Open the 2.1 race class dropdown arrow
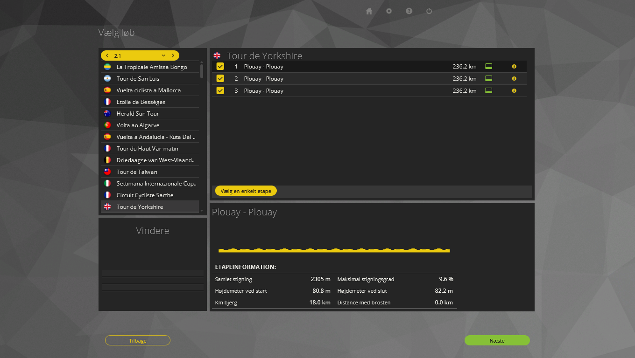This screenshot has width=635, height=358. tap(163, 55)
